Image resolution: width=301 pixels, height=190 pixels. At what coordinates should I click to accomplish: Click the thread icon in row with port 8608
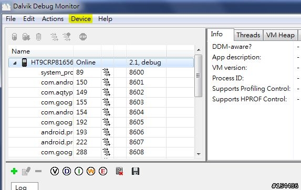click(x=106, y=152)
